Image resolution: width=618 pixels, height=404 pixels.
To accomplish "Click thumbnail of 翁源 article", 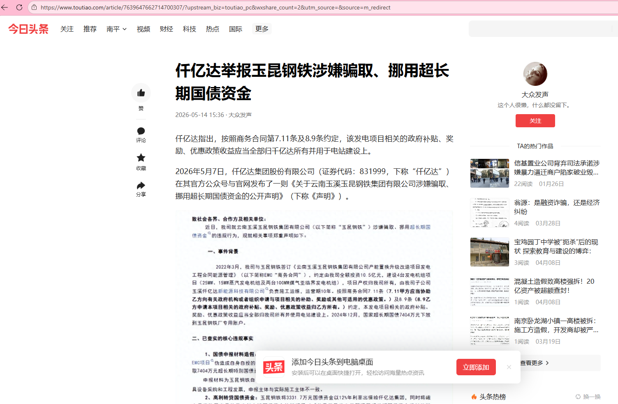I will point(490,213).
